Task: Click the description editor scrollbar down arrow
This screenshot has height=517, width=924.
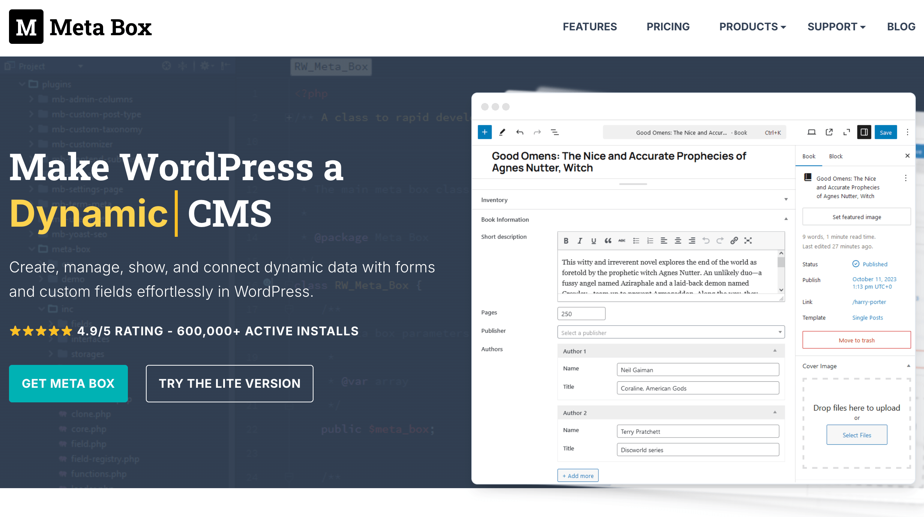Action: pyautogui.click(x=781, y=290)
